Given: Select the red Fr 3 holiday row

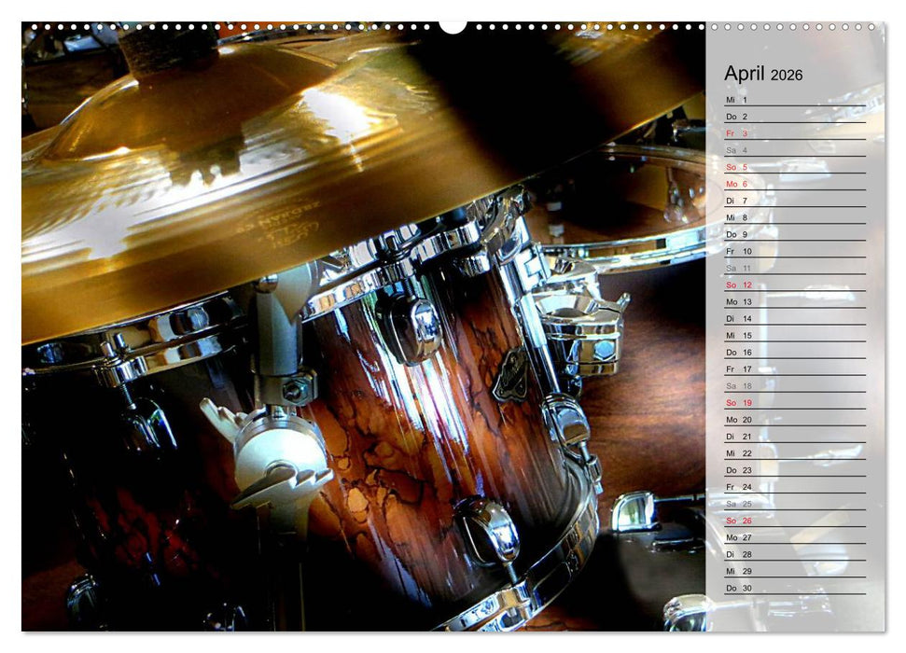Looking at the screenshot, I should coord(737,133).
